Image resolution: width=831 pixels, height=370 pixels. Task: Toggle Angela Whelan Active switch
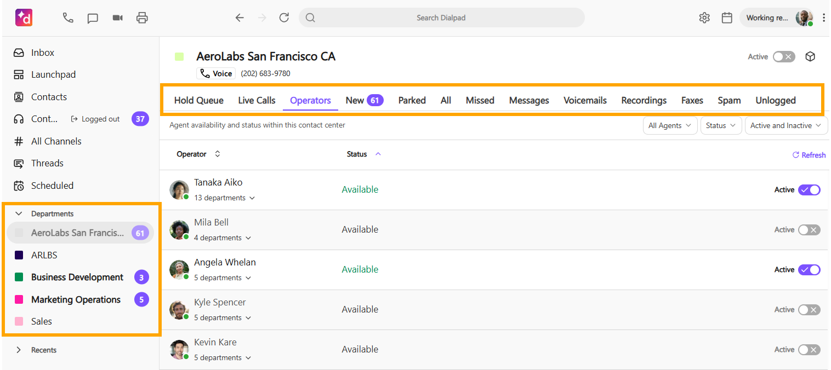tap(809, 269)
